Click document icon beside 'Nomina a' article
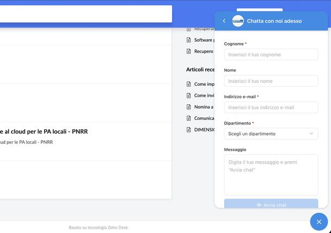Image resolution: width=331 pixels, height=233 pixels. [x=189, y=107]
